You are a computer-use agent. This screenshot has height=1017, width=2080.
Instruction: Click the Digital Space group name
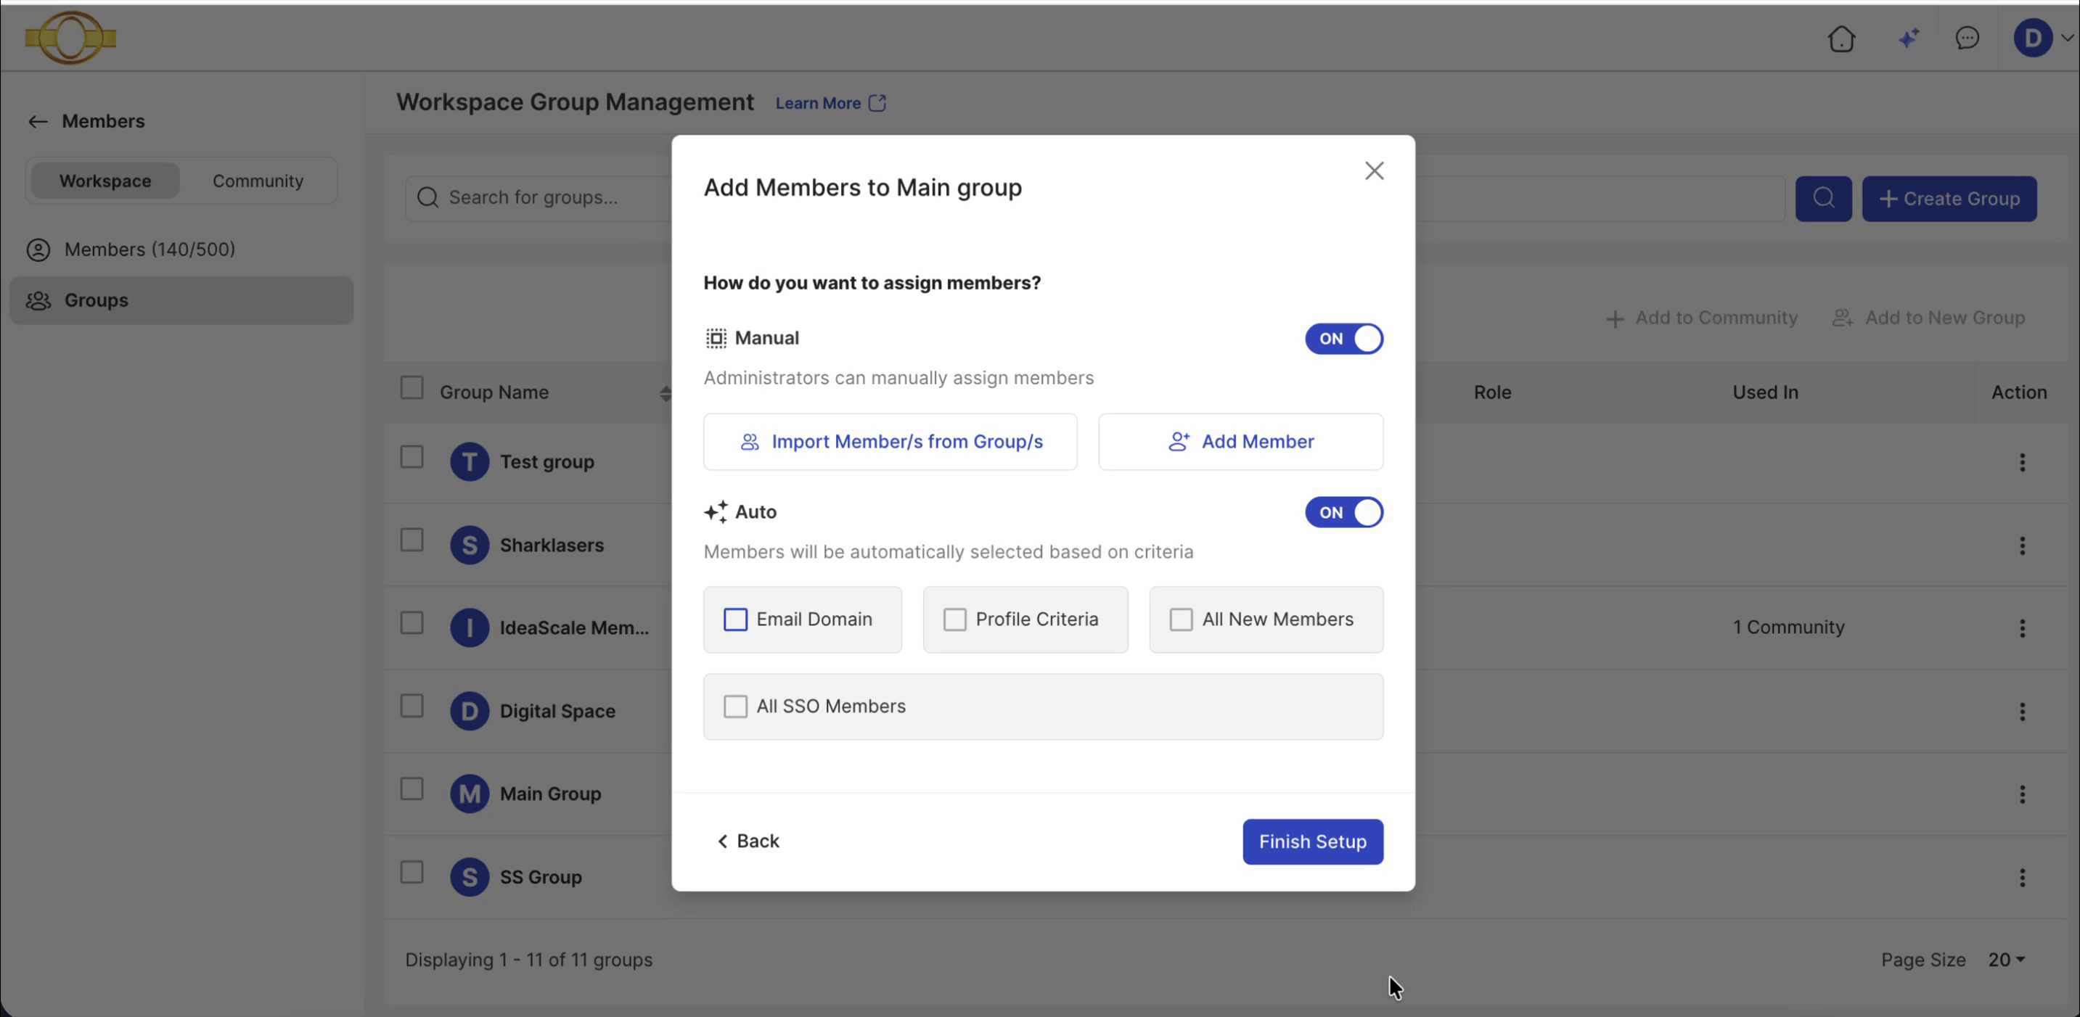click(x=557, y=712)
